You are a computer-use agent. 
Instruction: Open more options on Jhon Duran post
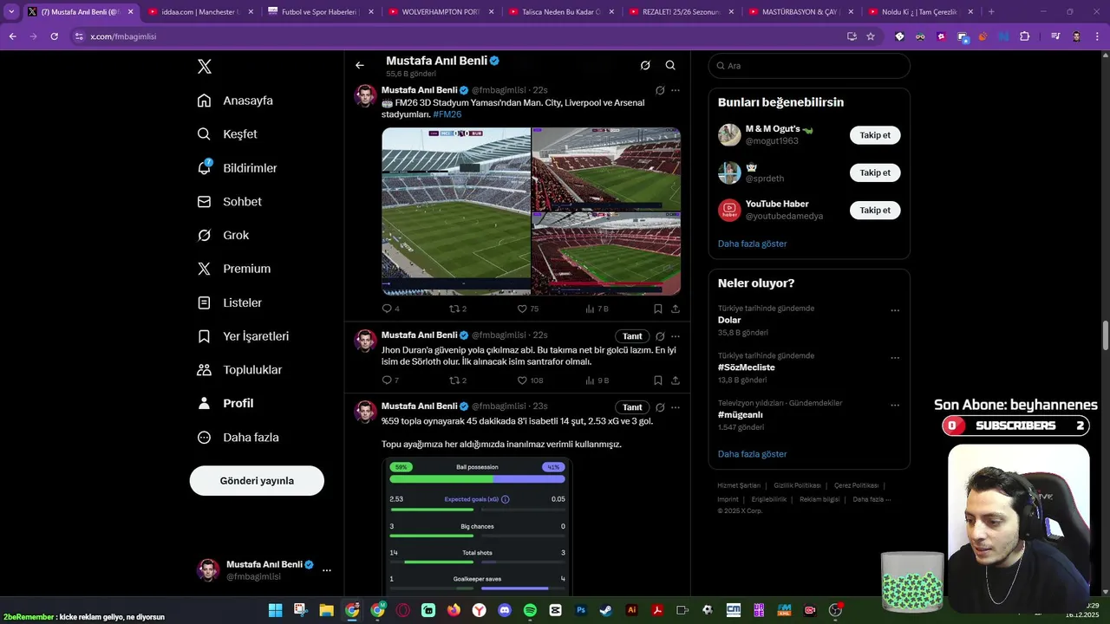click(676, 336)
